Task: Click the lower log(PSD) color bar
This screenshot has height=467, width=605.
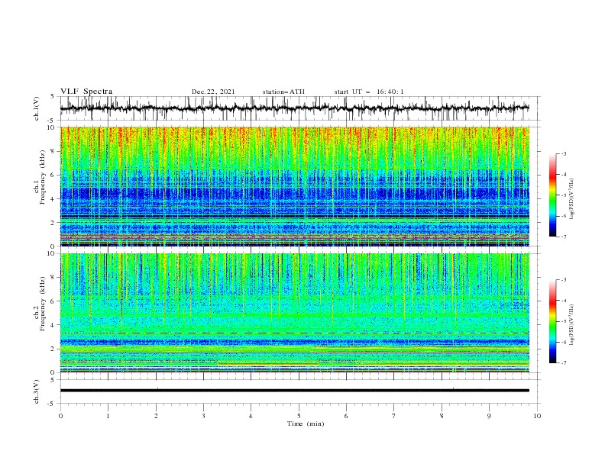Action: click(x=553, y=321)
